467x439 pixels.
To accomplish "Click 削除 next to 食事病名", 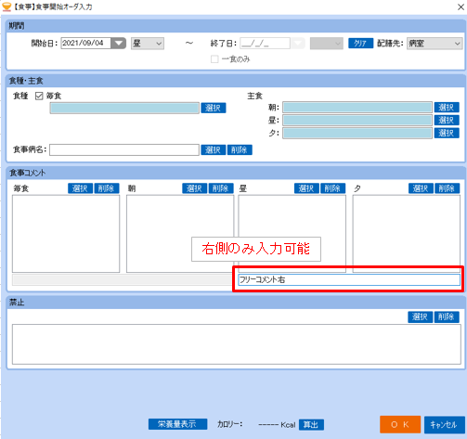I will pos(240,149).
